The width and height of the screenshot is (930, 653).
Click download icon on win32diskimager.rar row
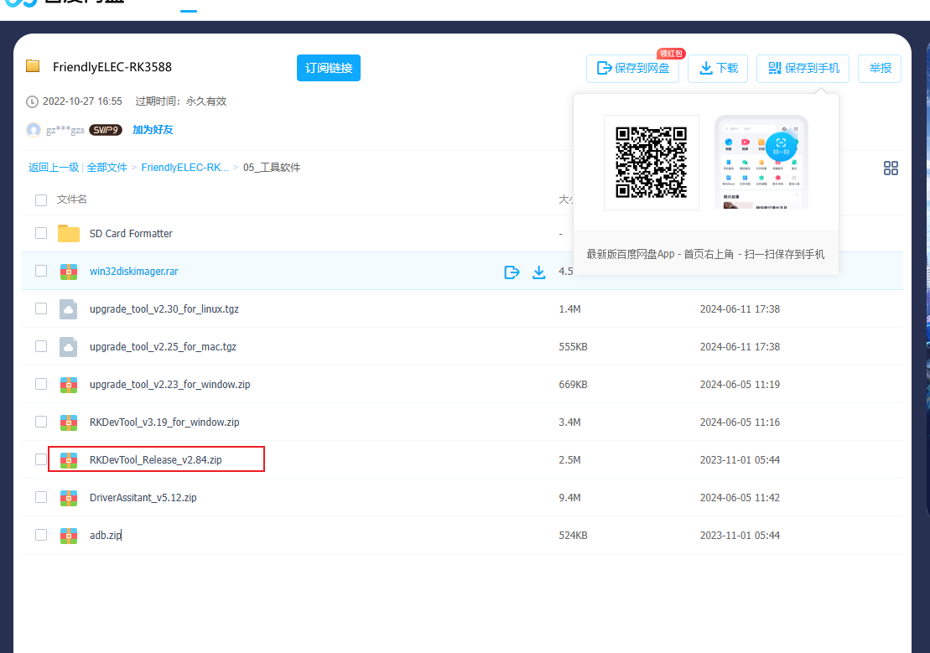point(538,272)
